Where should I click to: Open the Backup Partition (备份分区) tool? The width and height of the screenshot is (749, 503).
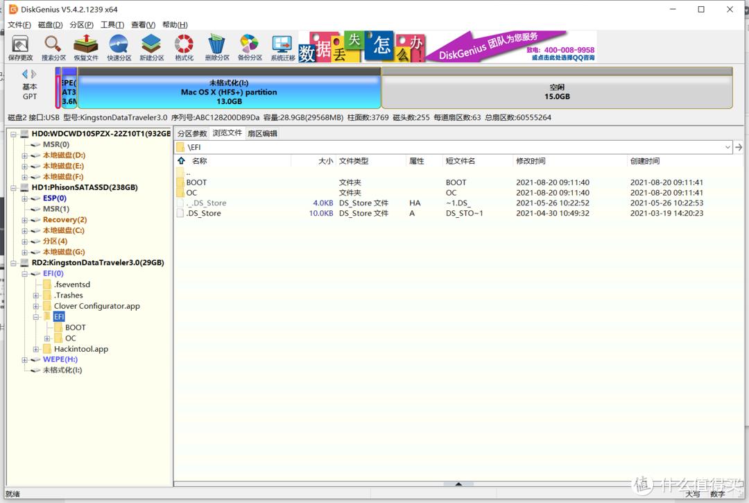pos(249,47)
